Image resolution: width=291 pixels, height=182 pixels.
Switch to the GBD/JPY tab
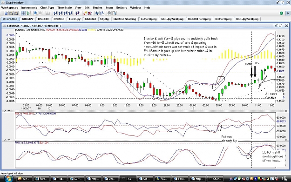click(x=27, y=19)
